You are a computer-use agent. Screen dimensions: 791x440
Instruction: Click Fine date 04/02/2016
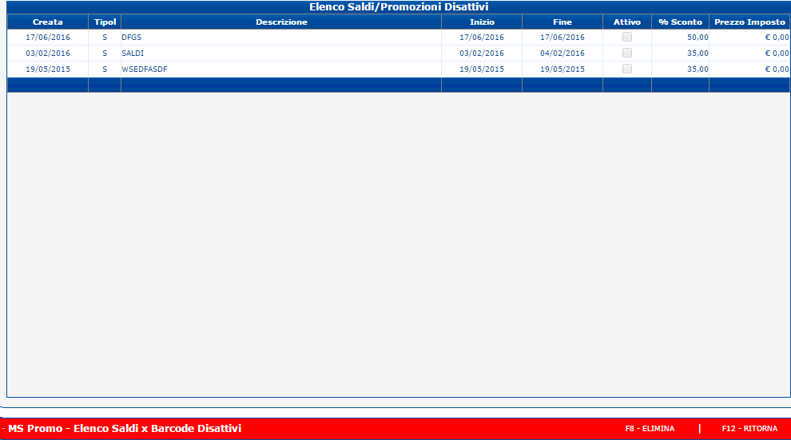(562, 53)
